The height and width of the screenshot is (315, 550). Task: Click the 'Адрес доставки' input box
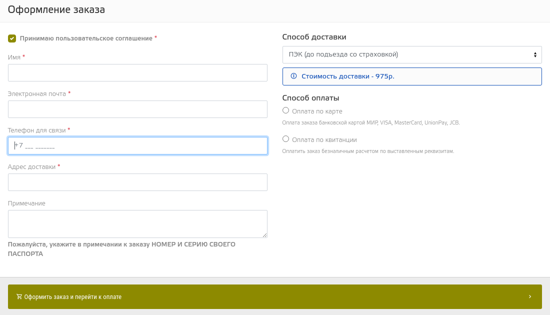pyautogui.click(x=137, y=182)
